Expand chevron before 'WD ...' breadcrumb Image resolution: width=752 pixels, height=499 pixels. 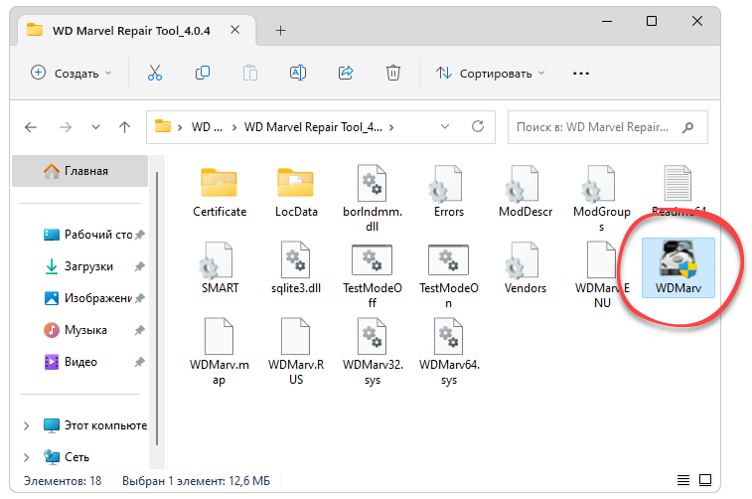[180, 127]
